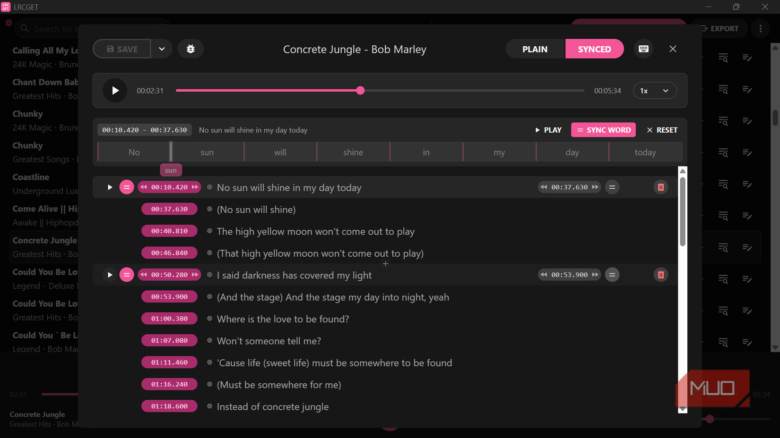
Task: Switch to the SYNCED lyrics tab
Action: pos(594,49)
